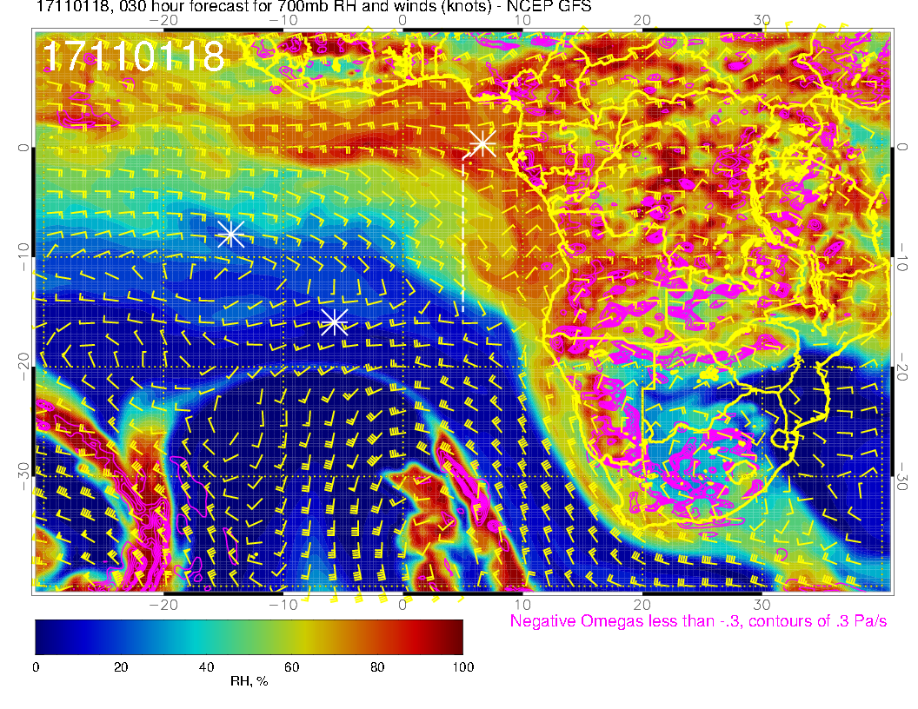918x709 pixels.
Task: Click the white asterisk marker at the equator
Action: tap(482, 142)
